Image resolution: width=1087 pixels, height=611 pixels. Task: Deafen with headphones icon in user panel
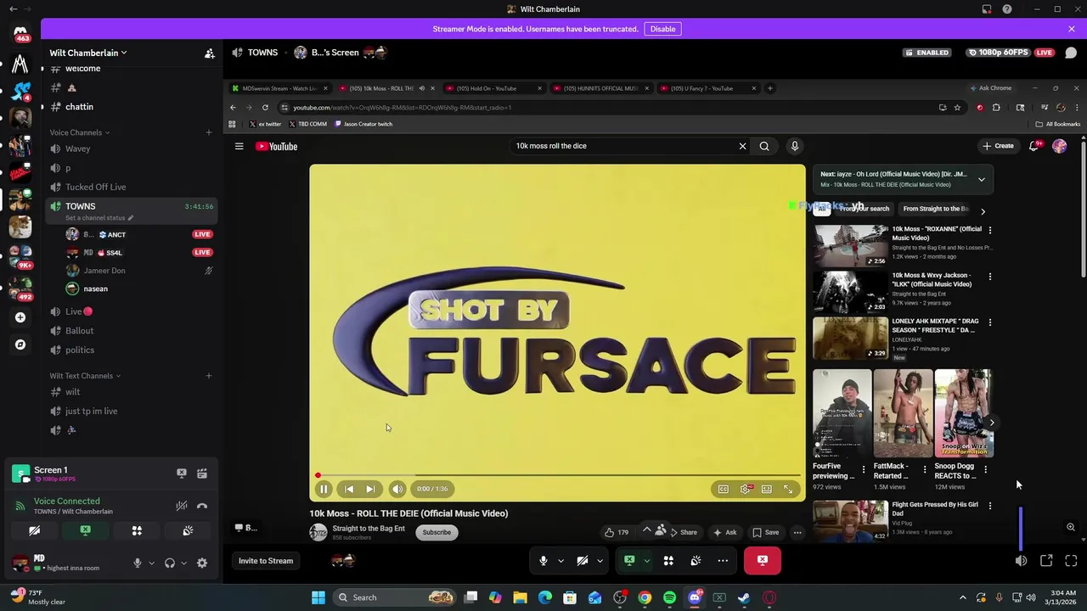pyautogui.click(x=169, y=563)
